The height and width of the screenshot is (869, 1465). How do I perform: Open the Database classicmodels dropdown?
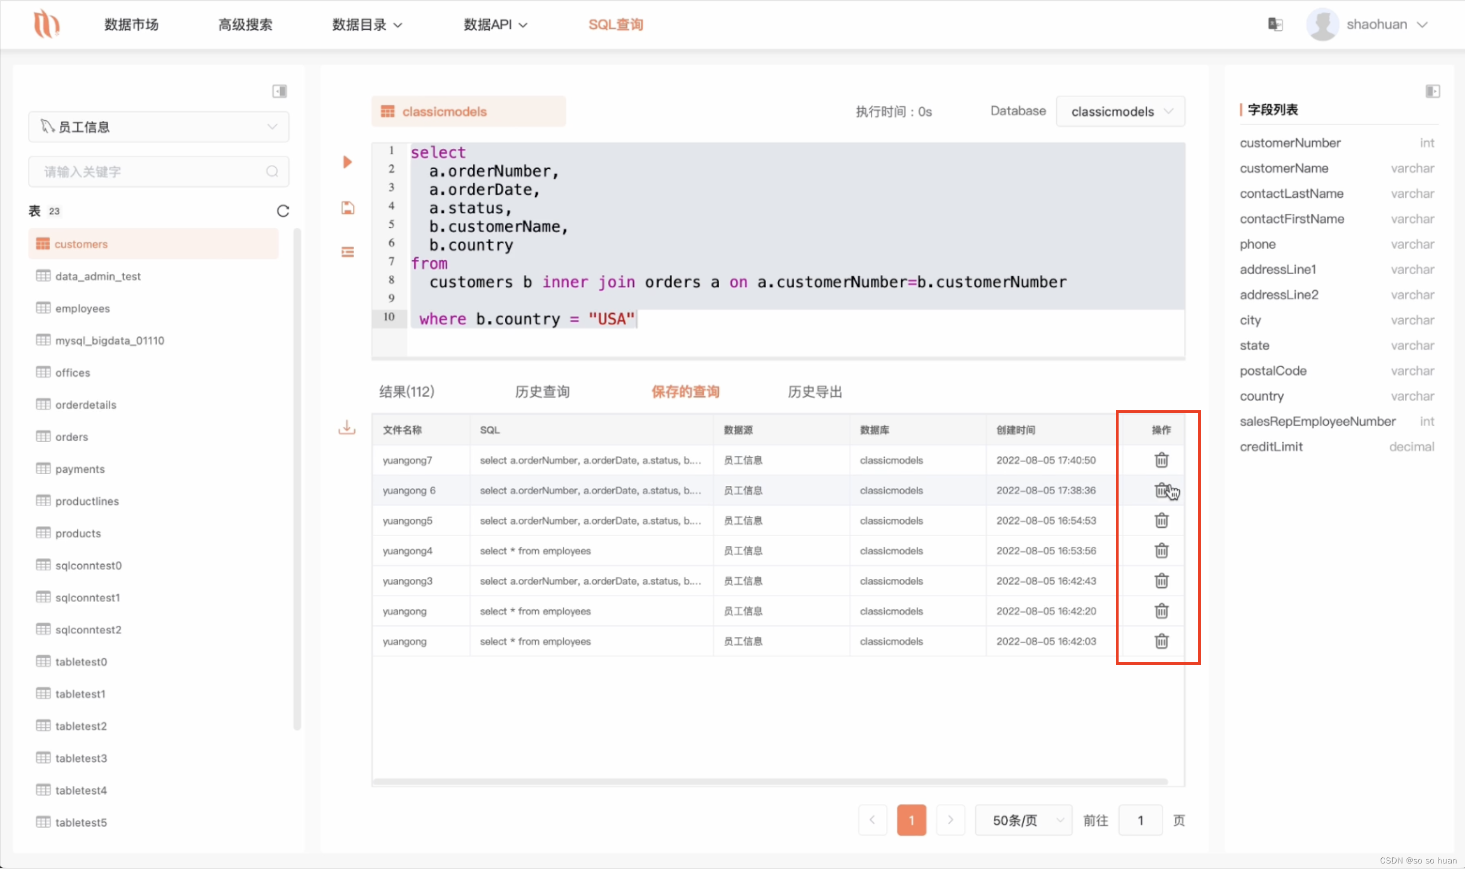(x=1121, y=111)
